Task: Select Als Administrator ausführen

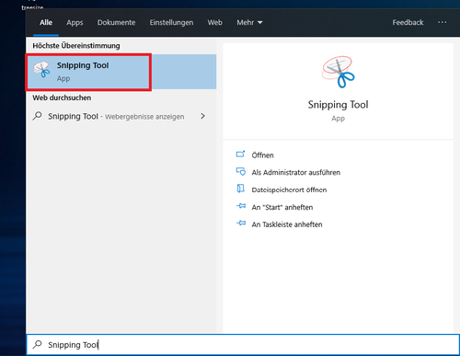Action: click(296, 172)
